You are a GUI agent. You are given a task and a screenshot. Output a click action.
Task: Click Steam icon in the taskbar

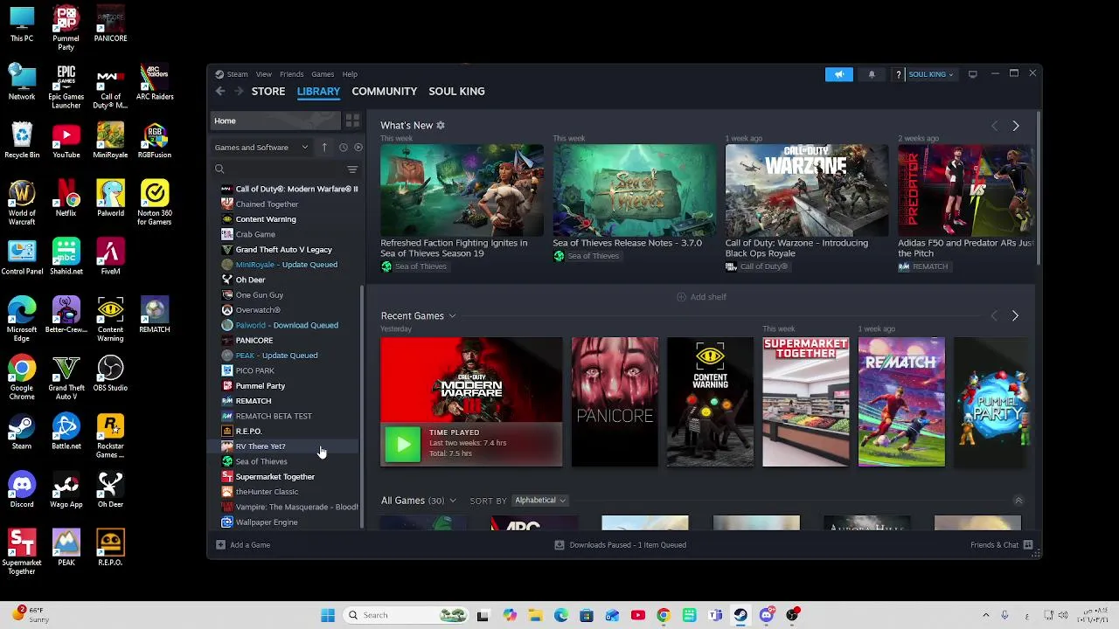(x=740, y=615)
